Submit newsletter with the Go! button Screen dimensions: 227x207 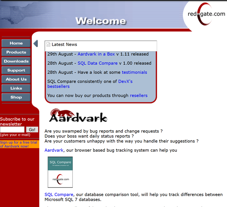click(x=32, y=129)
